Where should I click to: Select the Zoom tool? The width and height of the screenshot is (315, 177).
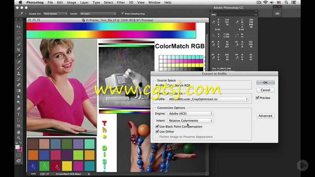pyautogui.click(x=19, y=138)
